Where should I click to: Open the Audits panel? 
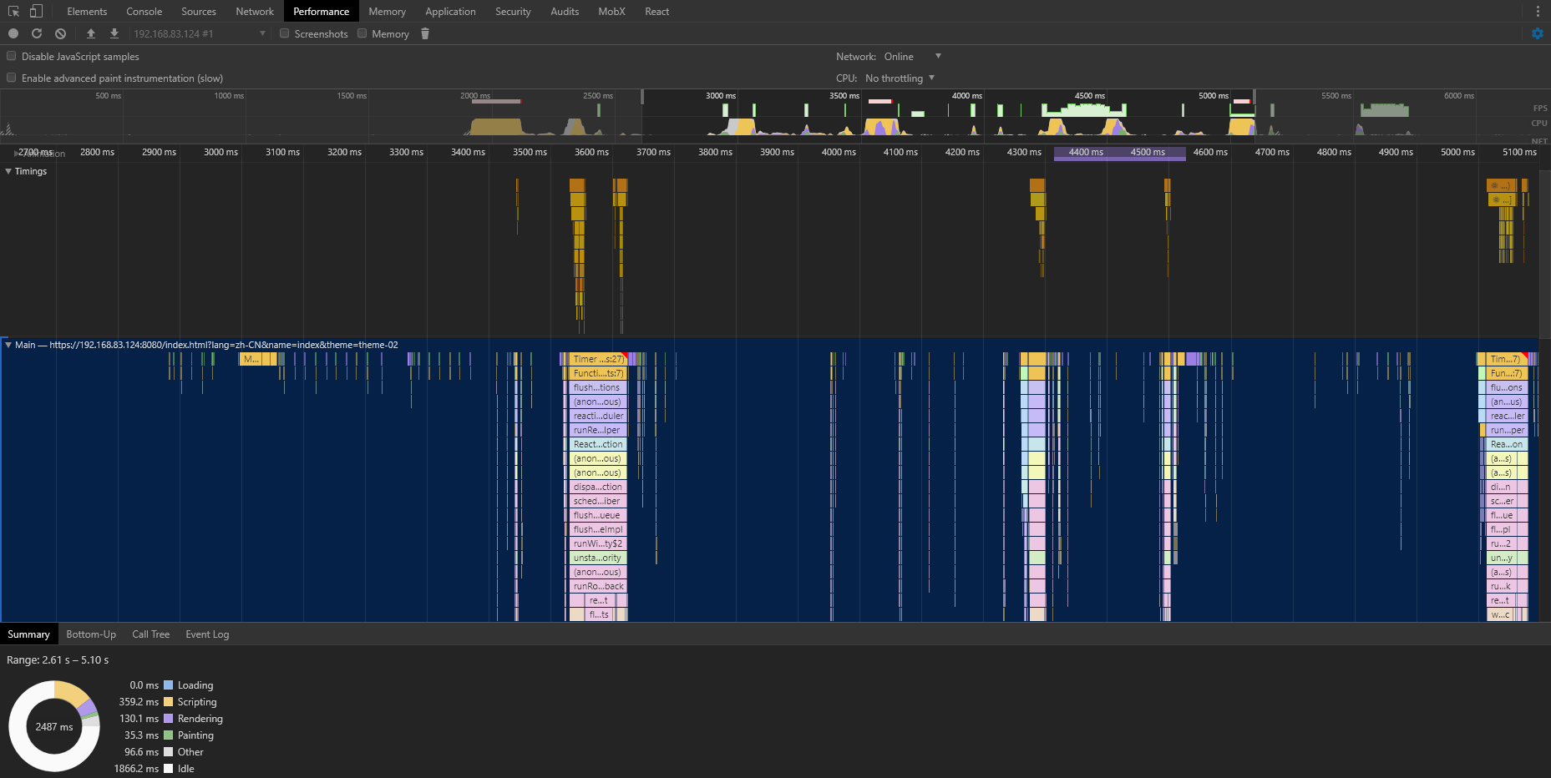[565, 12]
